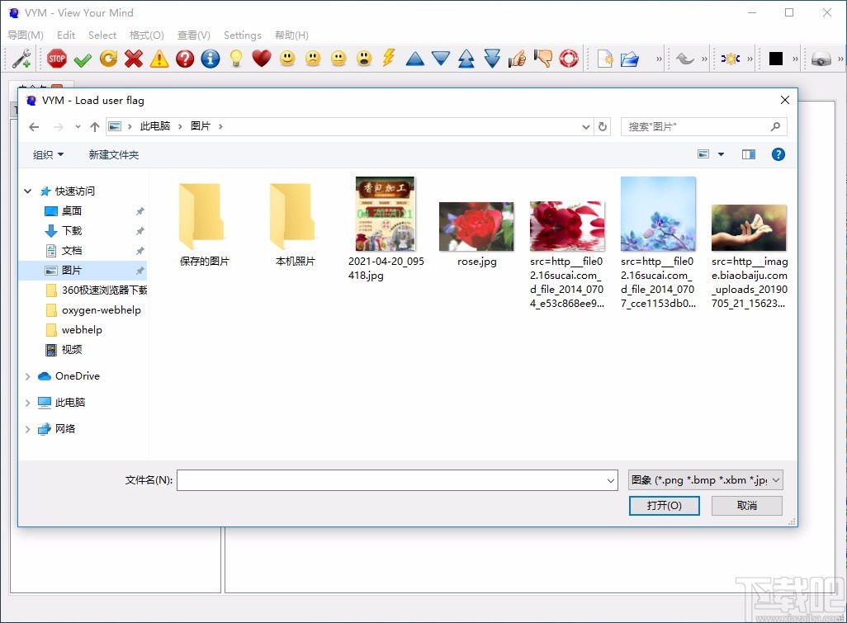
Task: Select the red question mark flag
Action: pyautogui.click(x=185, y=59)
